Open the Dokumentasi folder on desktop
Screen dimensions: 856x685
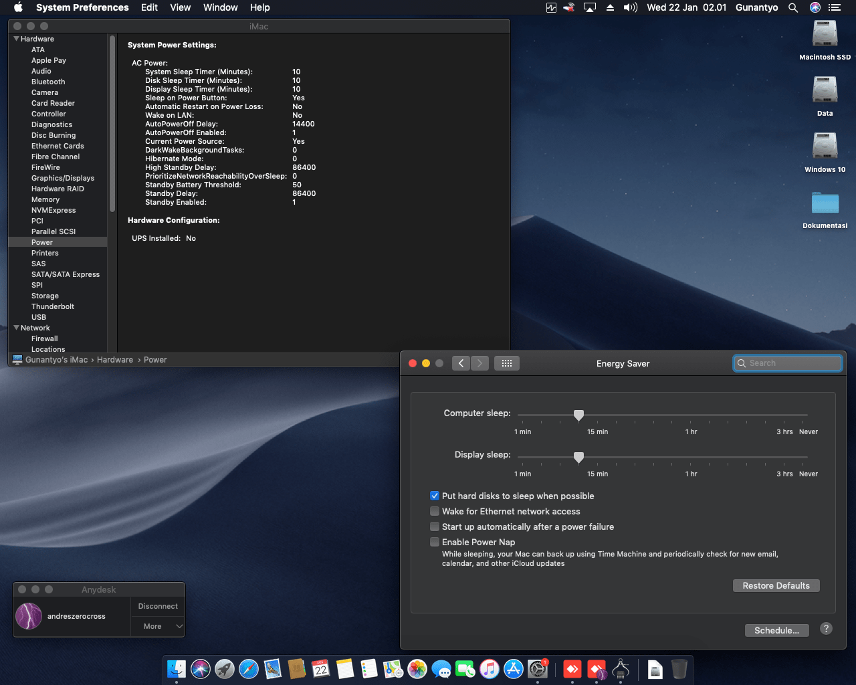[825, 203]
